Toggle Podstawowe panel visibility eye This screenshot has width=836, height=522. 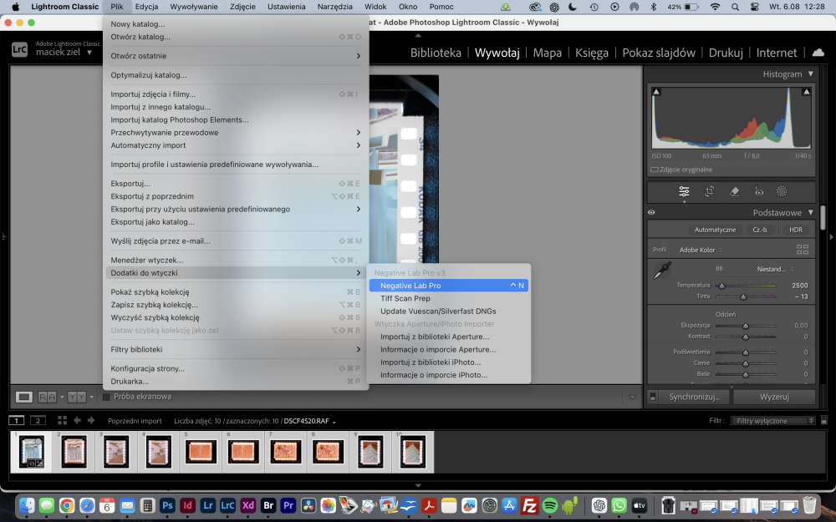(651, 212)
